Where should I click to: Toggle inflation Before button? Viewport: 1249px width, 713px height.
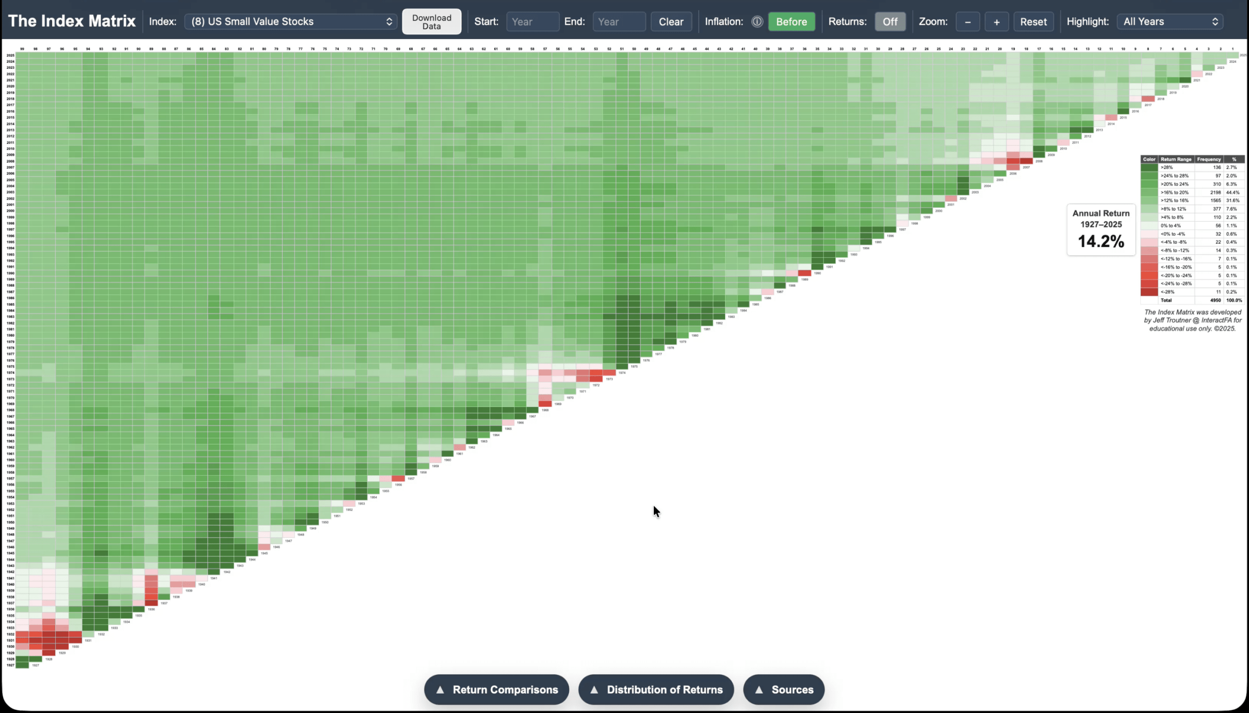pyautogui.click(x=791, y=21)
